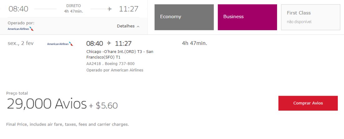Click the American Airlines logo beside sex., 2 fev
Screen dimensions: 344x139
tap(60, 44)
